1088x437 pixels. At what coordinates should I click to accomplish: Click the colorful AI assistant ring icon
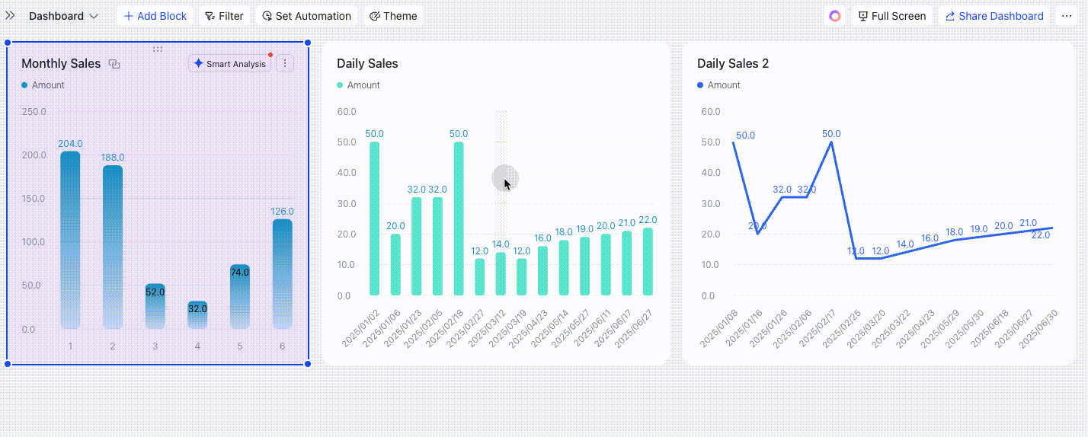coord(835,16)
